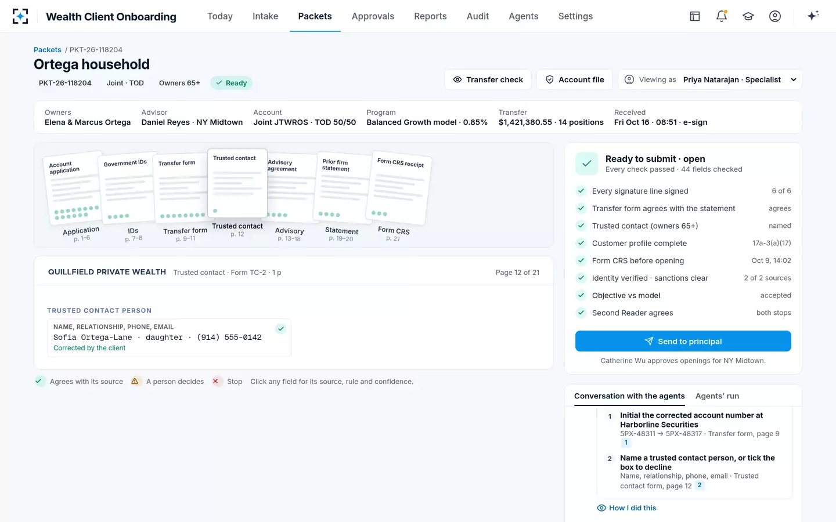
Task: Click the large green ready check icon
Action: [x=587, y=164]
